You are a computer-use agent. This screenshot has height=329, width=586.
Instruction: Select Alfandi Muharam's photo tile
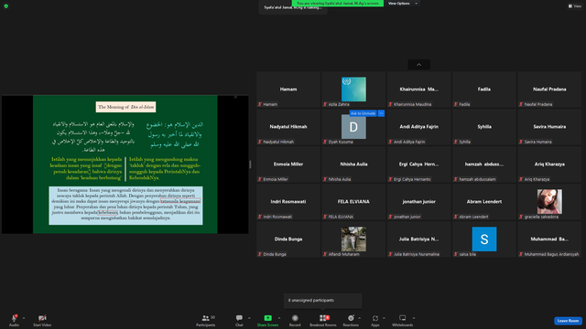coord(353,239)
